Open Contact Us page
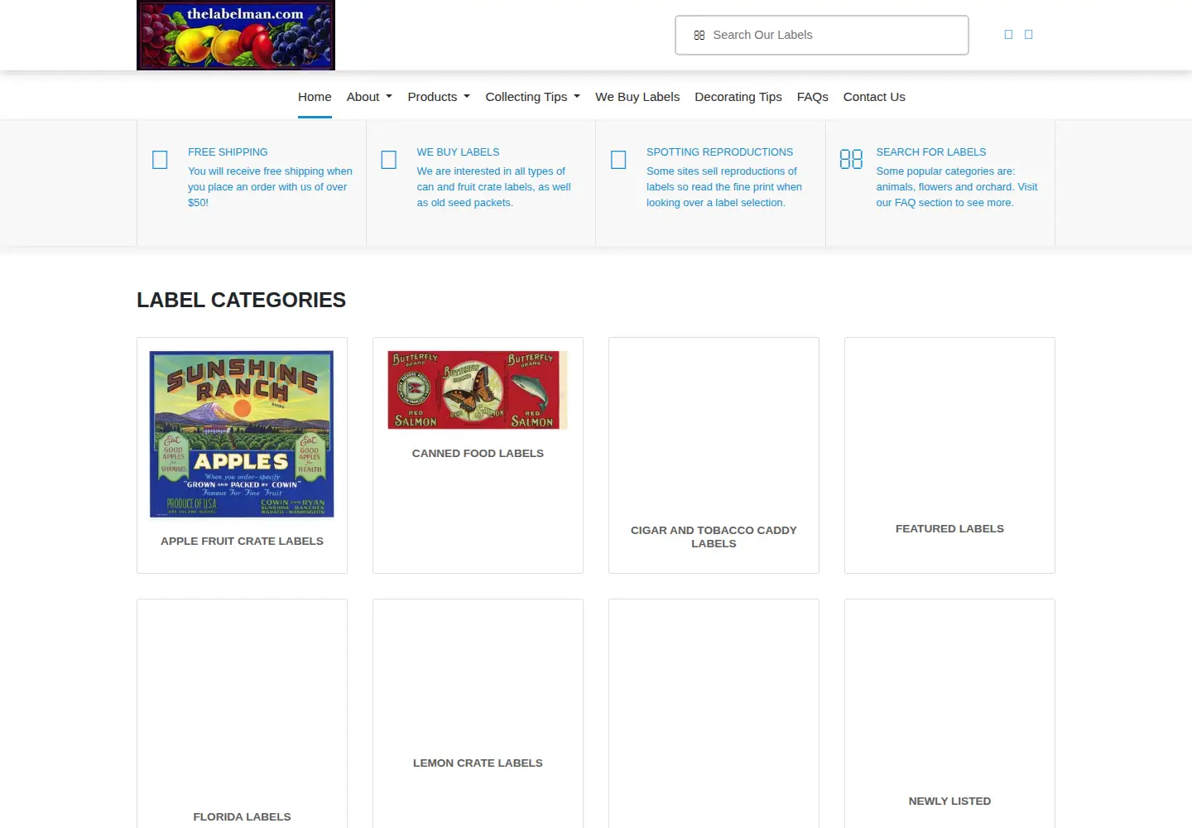Image resolution: width=1192 pixels, height=828 pixels. [874, 97]
